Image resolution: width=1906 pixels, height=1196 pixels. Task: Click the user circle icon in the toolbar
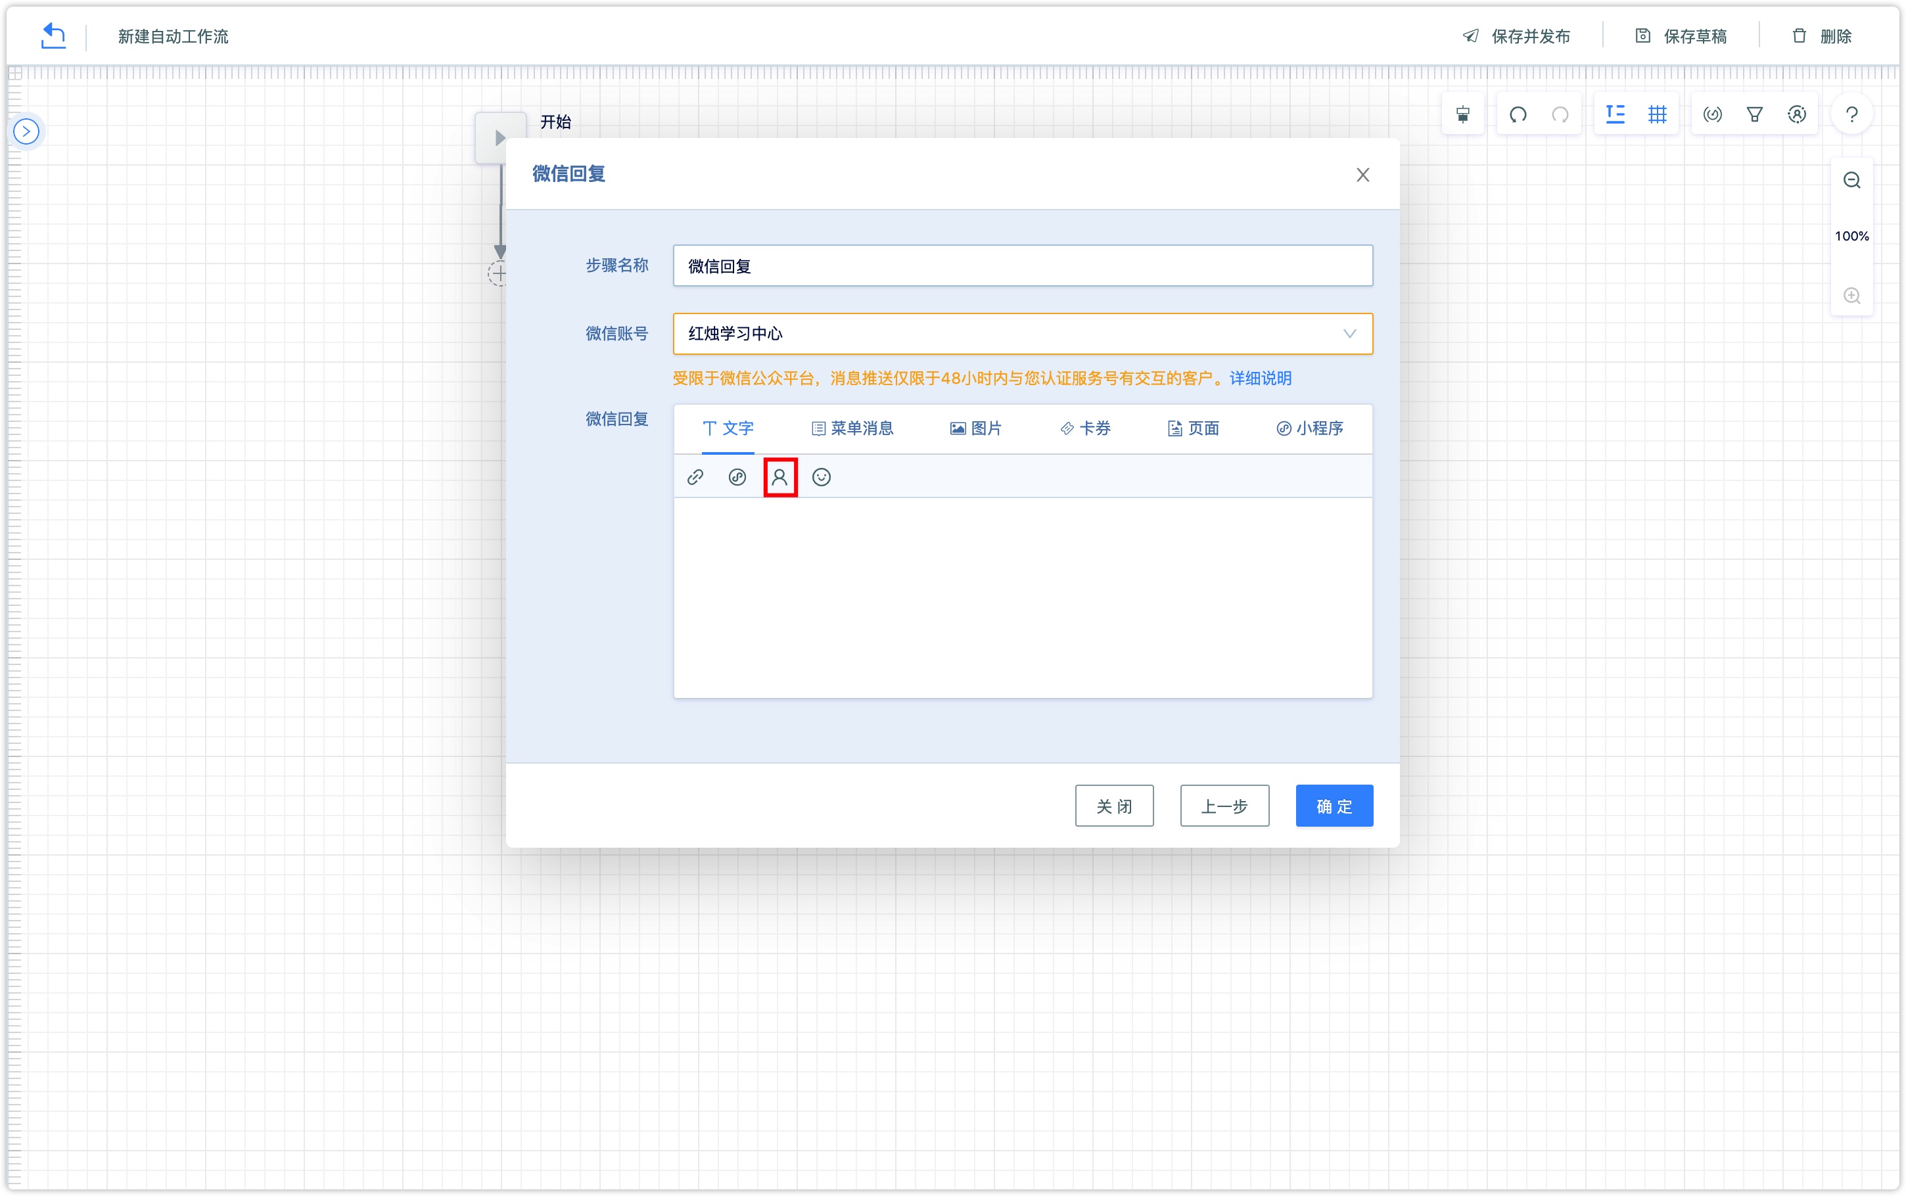[1796, 115]
